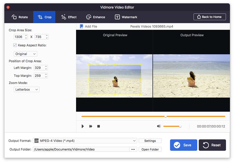Open the Output Format dropdown

[x=85, y=140]
